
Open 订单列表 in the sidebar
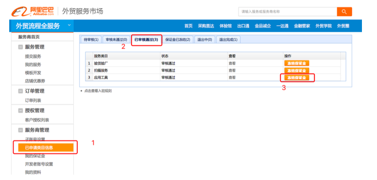point(33,101)
